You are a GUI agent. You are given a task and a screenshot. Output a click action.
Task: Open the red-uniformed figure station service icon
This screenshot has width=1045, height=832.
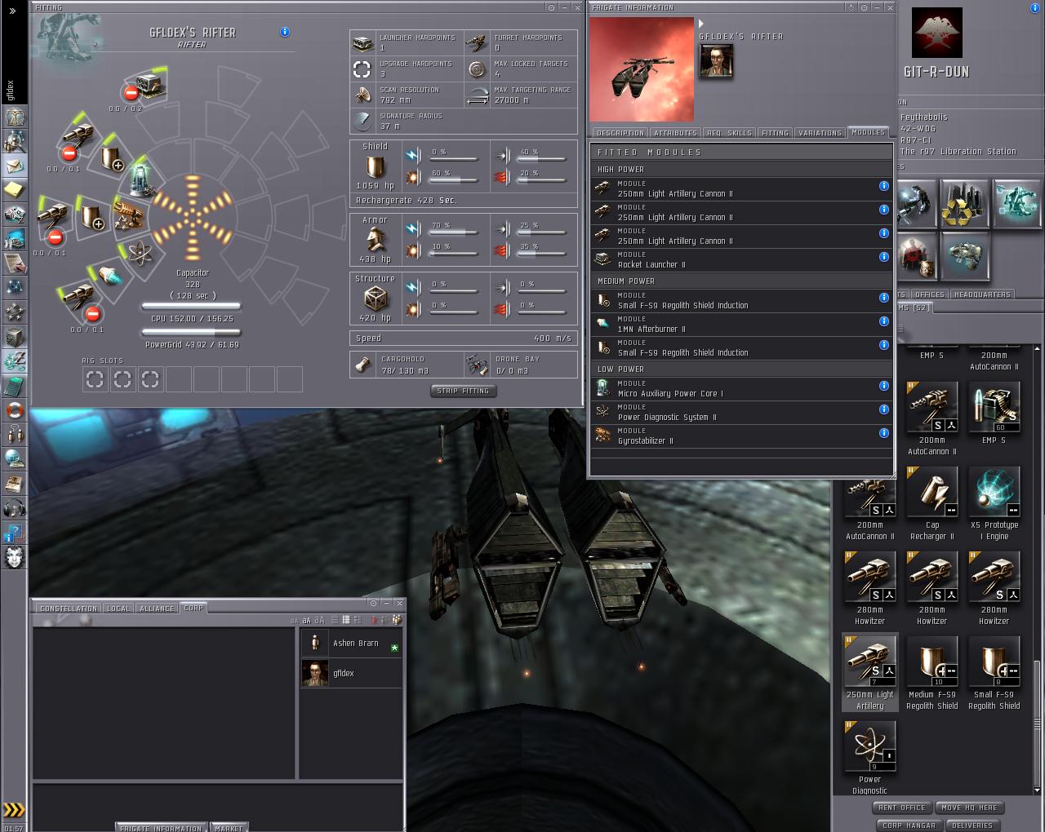point(918,255)
